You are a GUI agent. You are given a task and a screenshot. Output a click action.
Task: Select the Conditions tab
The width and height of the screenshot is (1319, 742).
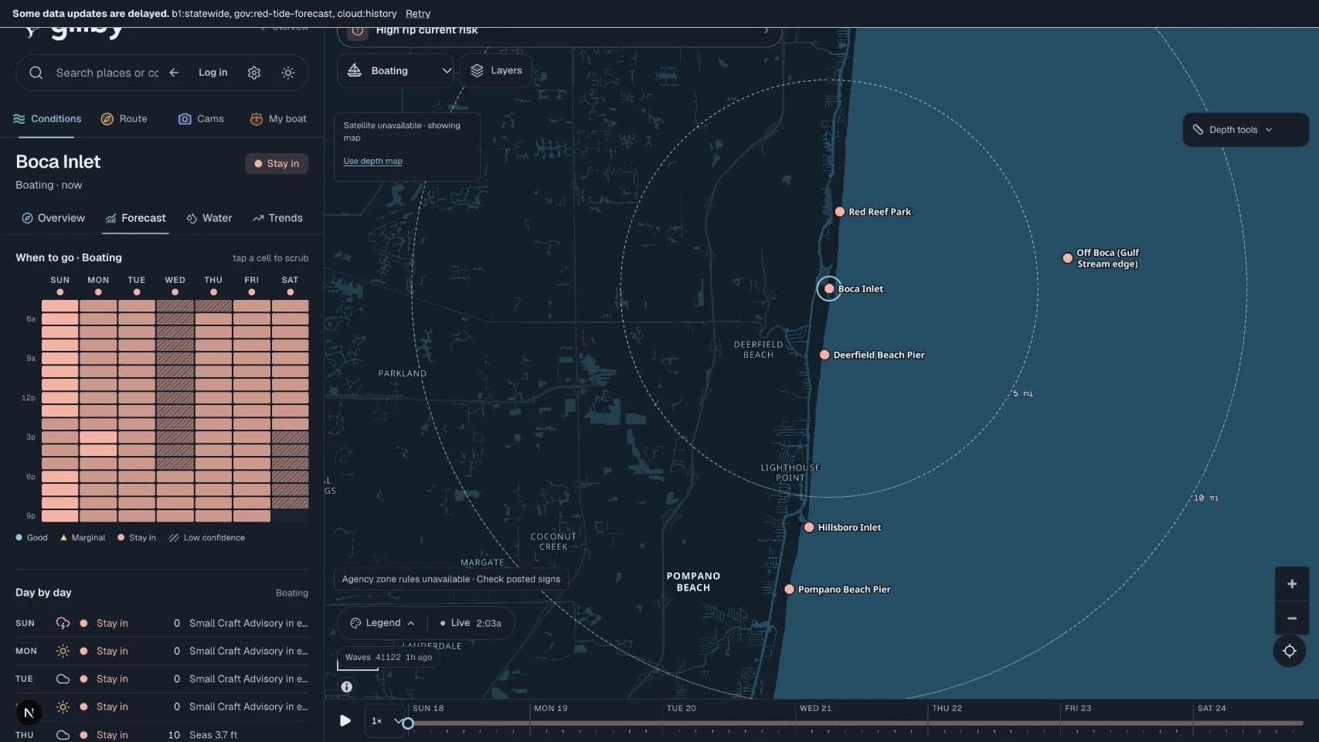(x=47, y=119)
